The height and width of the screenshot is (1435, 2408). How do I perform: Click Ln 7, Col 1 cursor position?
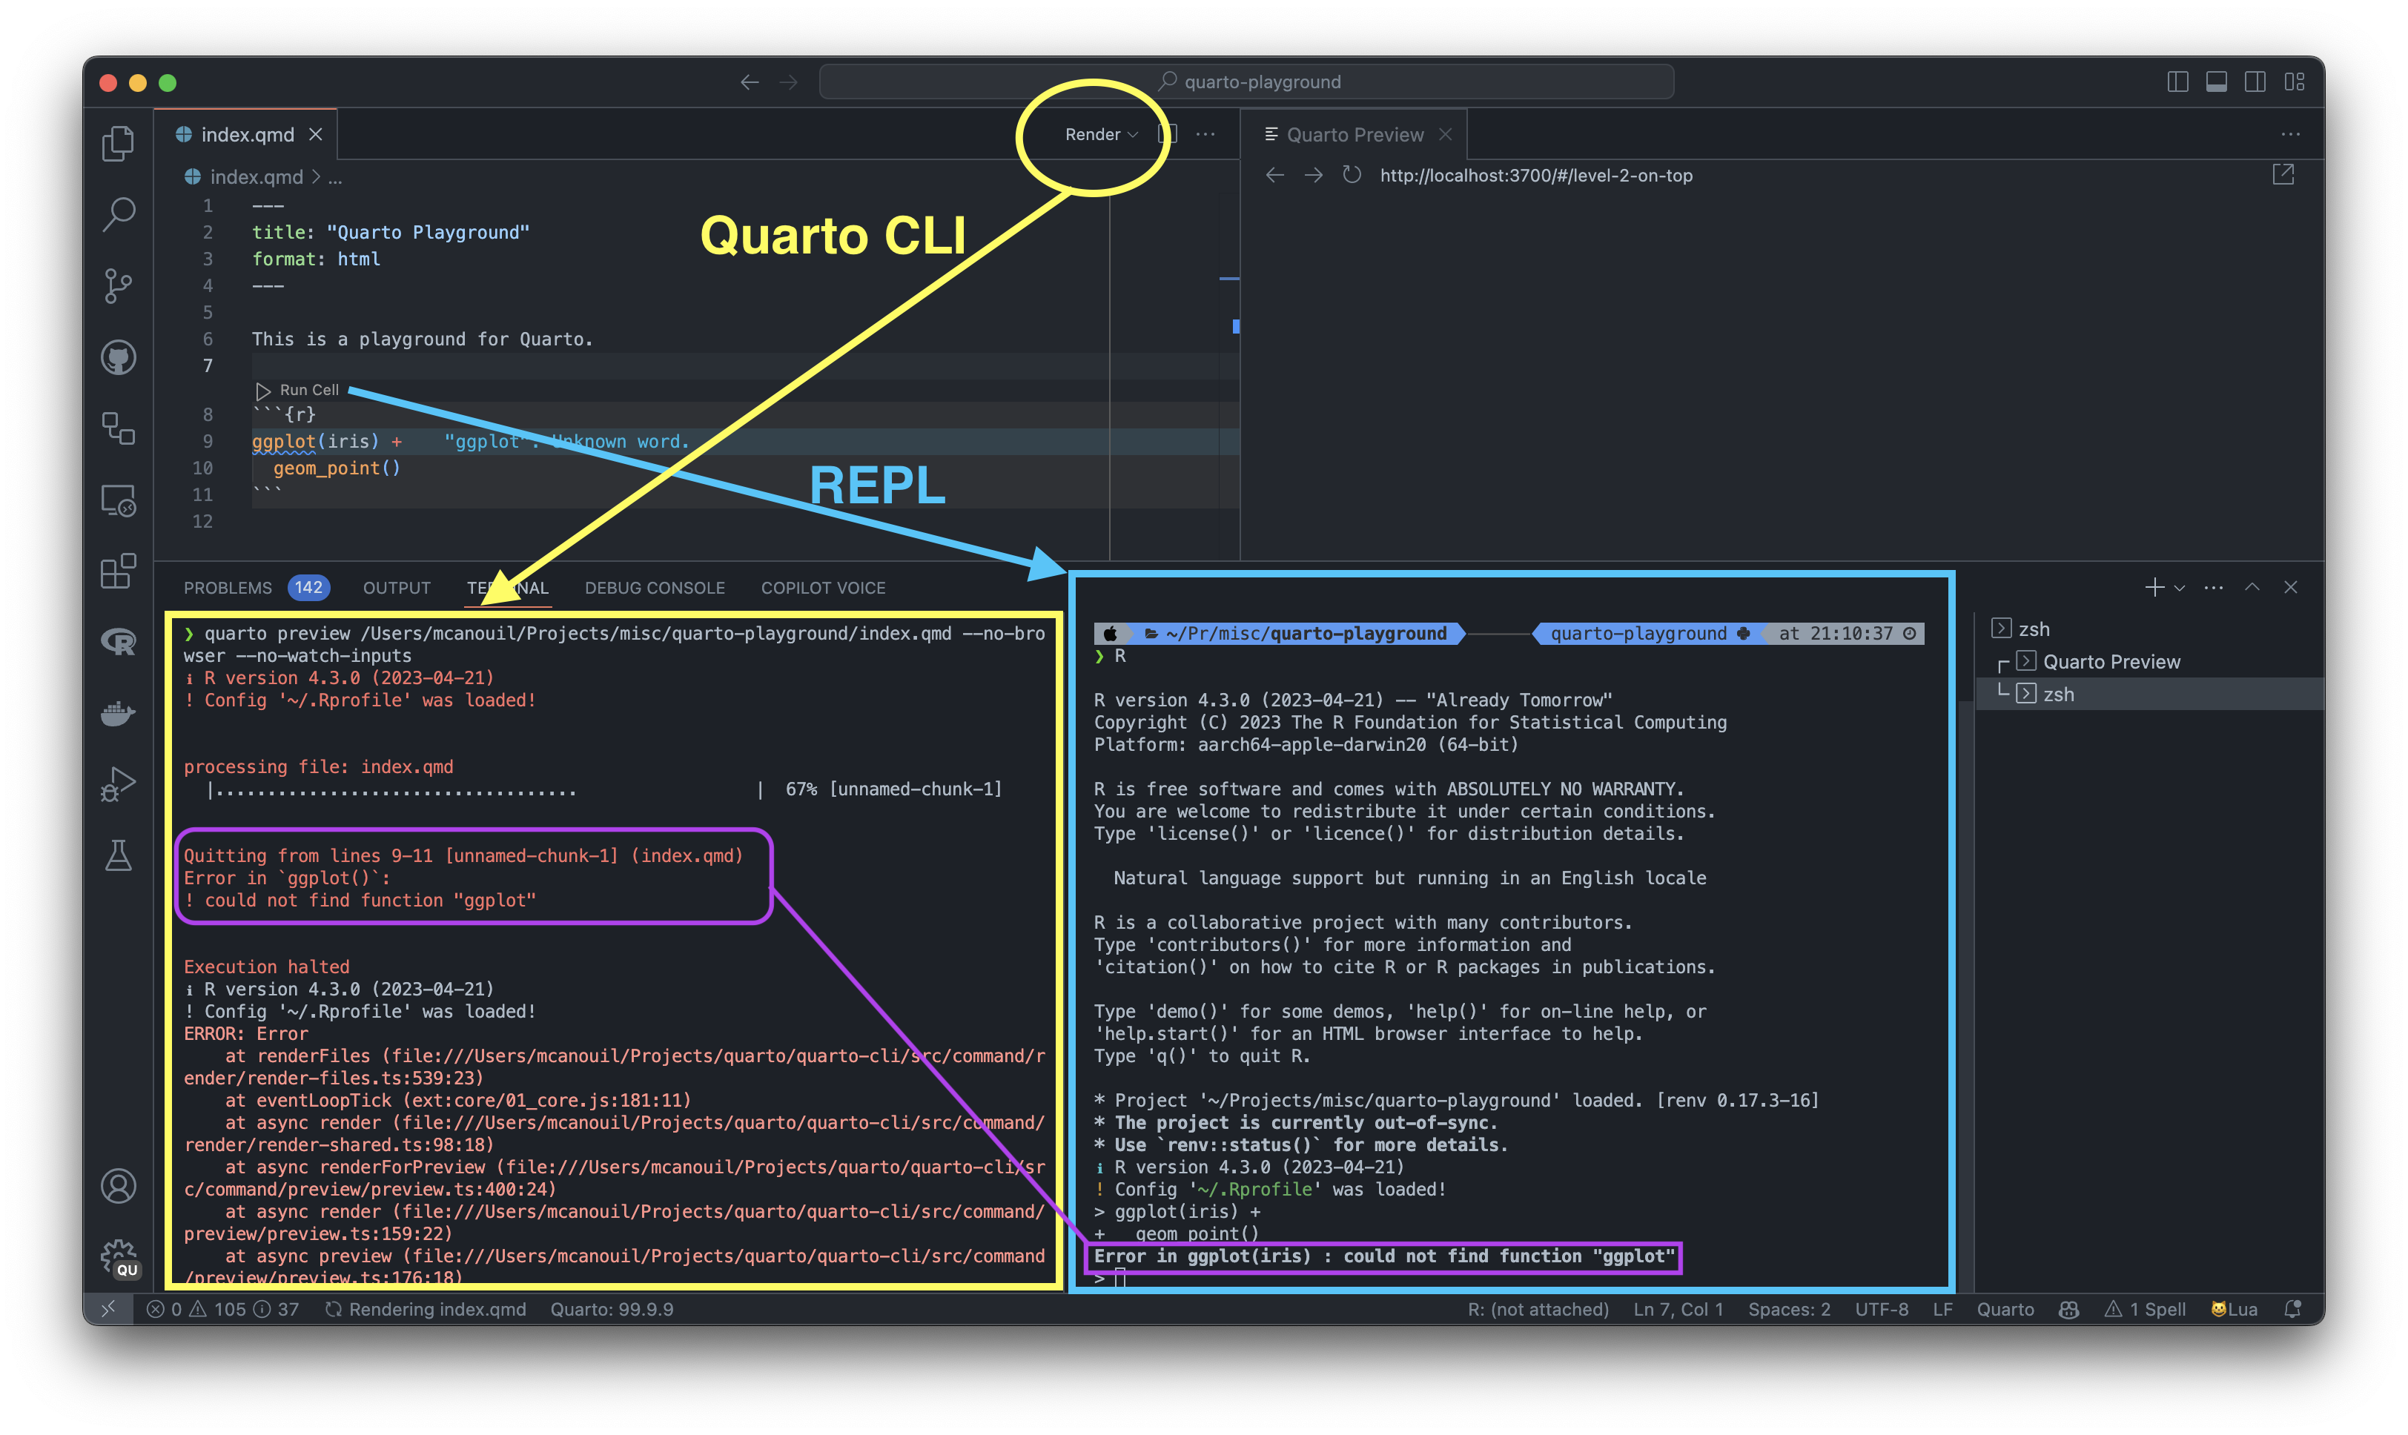point(1678,1308)
